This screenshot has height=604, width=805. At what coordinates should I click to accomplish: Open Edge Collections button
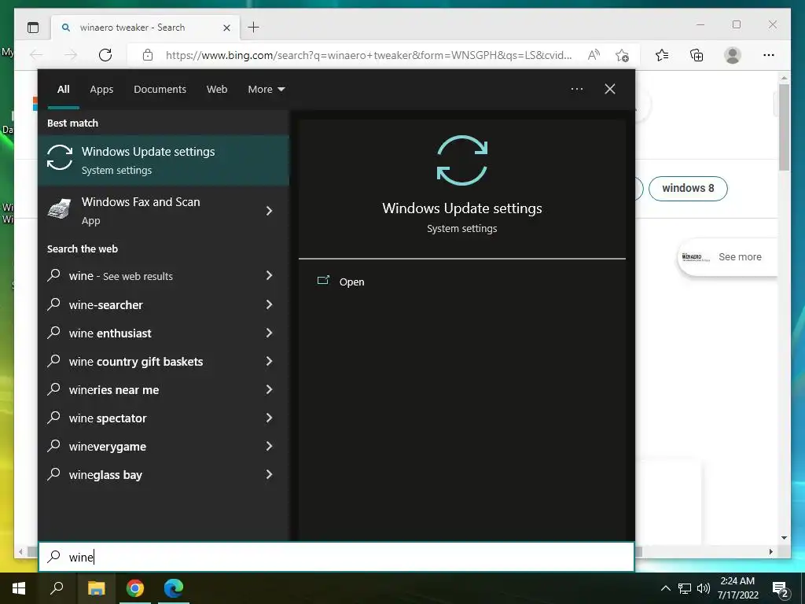point(697,55)
